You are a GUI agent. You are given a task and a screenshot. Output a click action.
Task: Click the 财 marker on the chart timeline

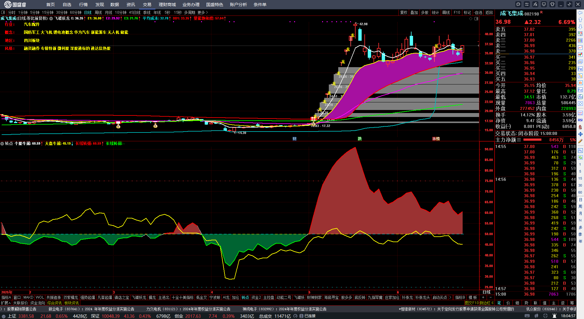294,139
